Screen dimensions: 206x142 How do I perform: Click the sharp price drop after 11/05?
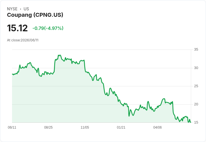(x=85, y=66)
